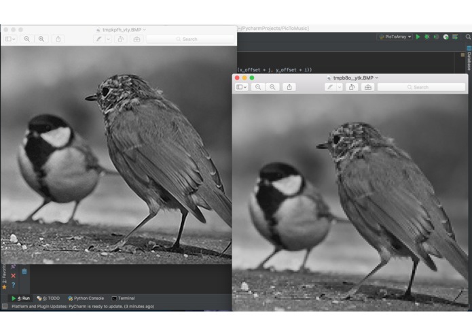Open the Python Console tab
Image resolution: width=472 pixels, height=336 pixels.
tap(86, 299)
